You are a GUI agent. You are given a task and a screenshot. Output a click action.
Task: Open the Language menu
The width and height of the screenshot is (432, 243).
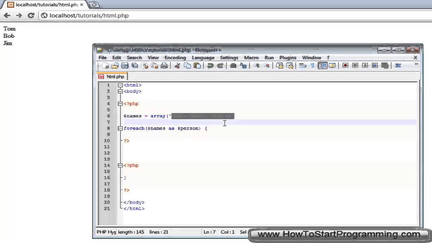203,58
